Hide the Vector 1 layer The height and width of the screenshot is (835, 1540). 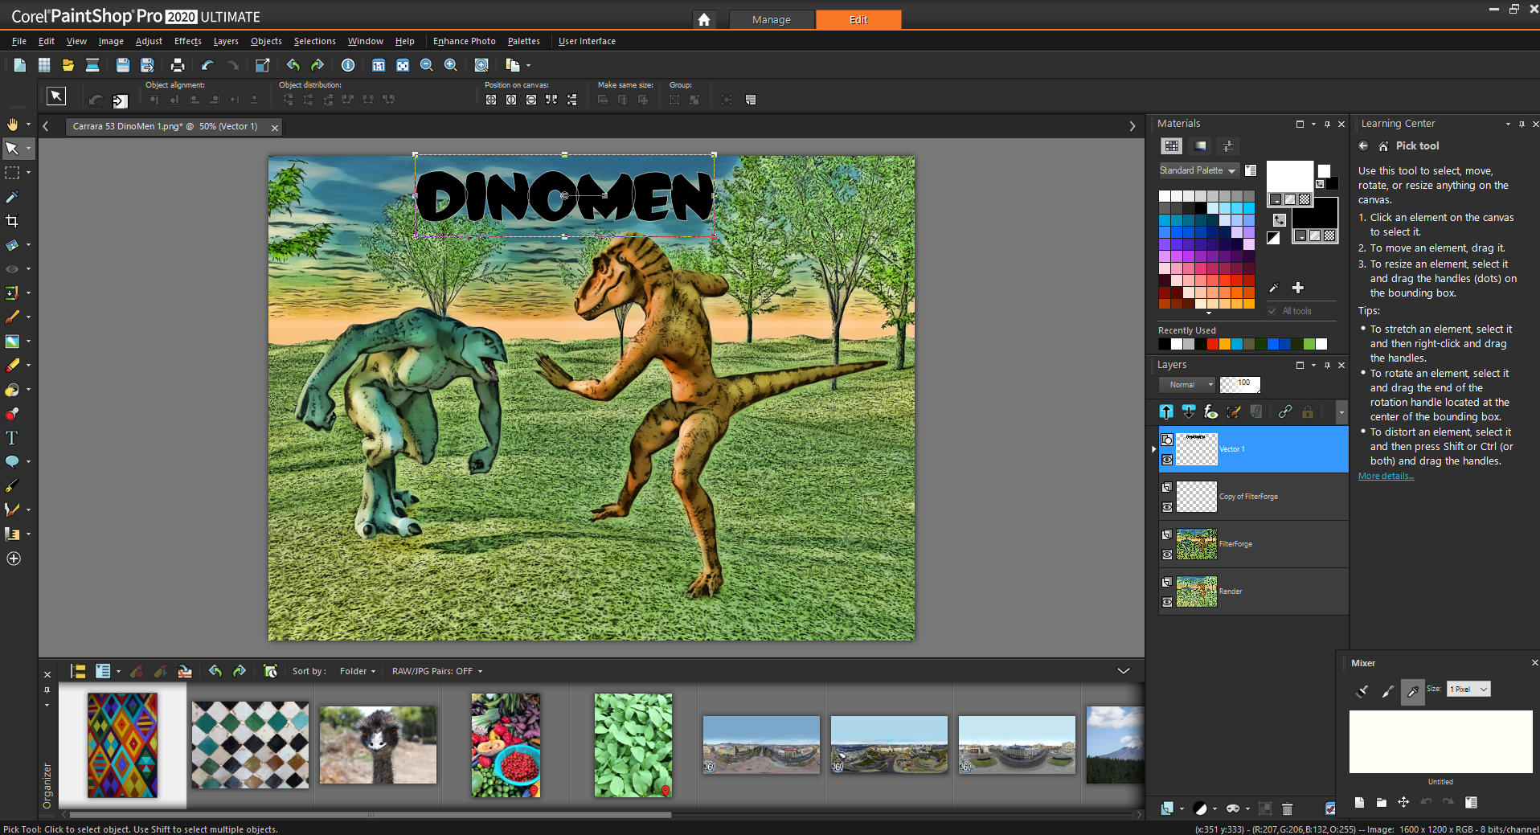(x=1167, y=460)
